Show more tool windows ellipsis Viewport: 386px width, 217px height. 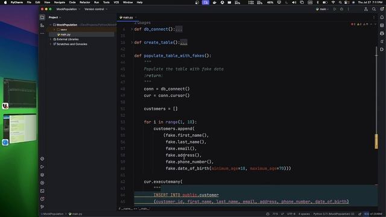[42, 33]
